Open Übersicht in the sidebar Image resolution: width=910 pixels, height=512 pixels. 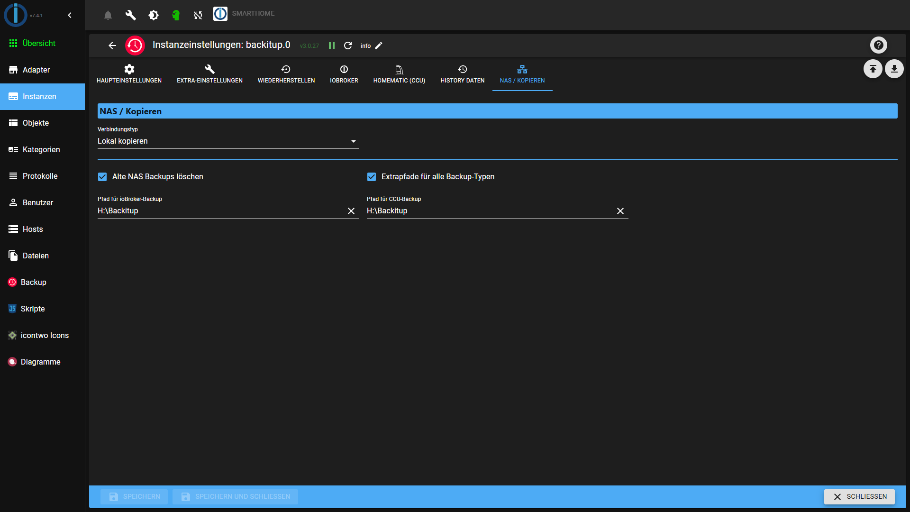coord(43,44)
